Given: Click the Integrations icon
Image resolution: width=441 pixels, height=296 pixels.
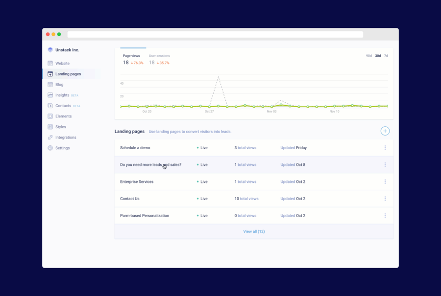Looking at the screenshot, I should click(50, 137).
